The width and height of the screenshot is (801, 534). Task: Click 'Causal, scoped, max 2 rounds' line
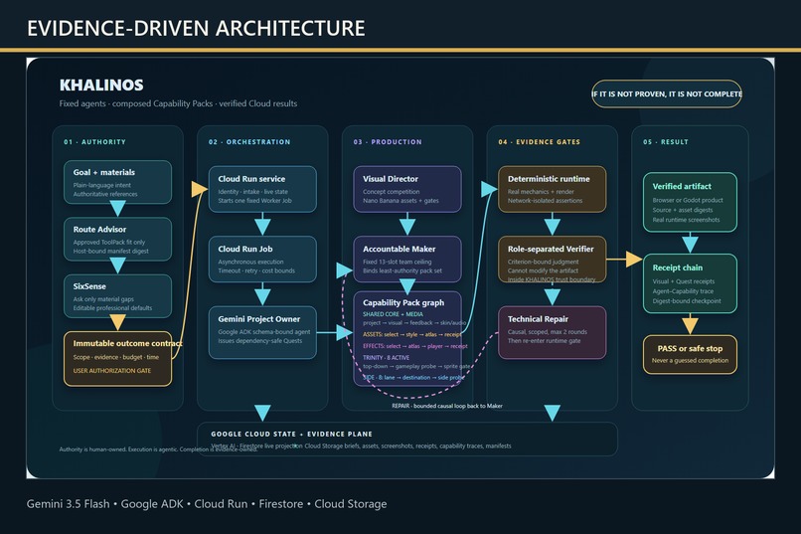548,332
